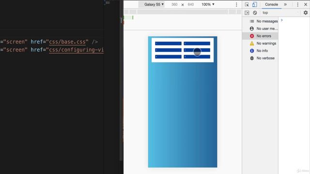
Task: Click the red error icon
Action: 252,36
